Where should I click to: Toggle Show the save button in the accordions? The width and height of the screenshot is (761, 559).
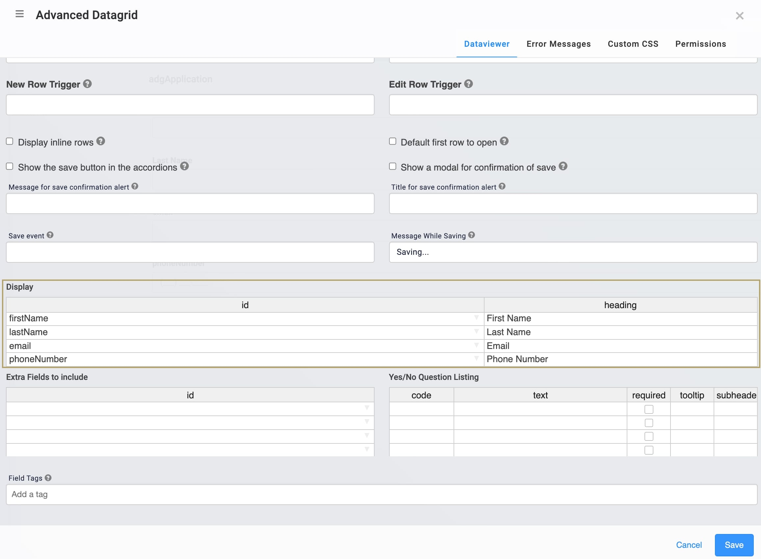[x=10, y=166]
